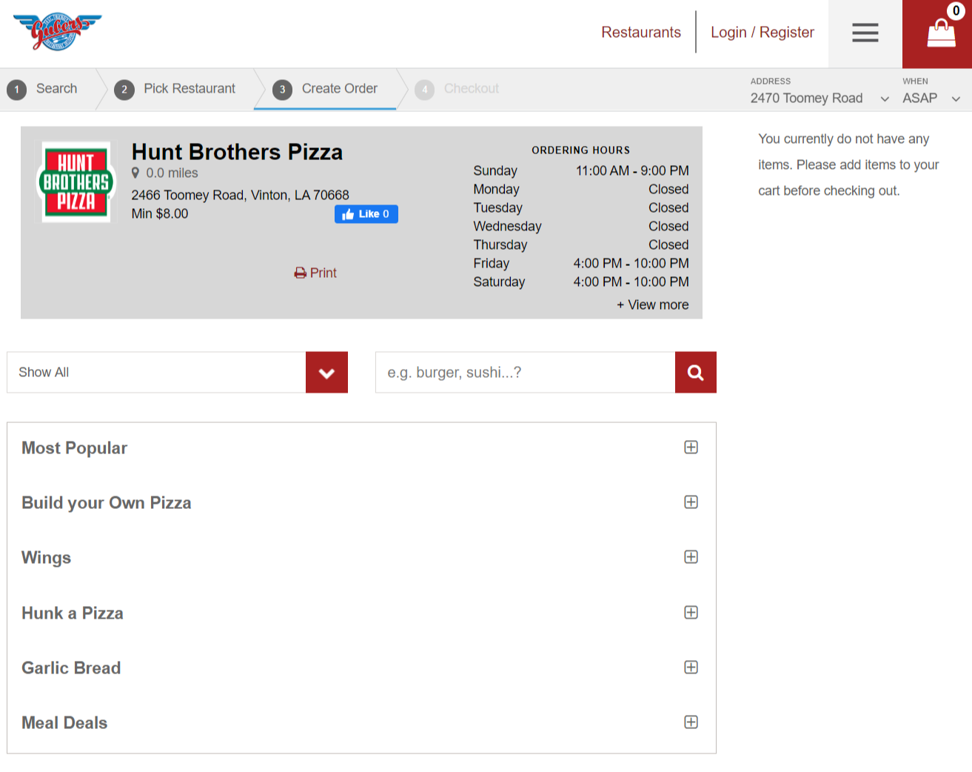
Task: Go to step 2 Pick Restaurant
Action: coord(175,89)
